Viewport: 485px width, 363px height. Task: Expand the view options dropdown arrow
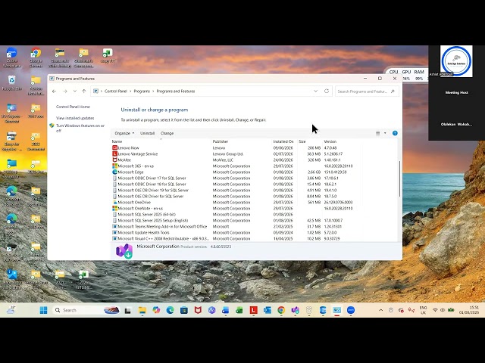tap(385, 133)
